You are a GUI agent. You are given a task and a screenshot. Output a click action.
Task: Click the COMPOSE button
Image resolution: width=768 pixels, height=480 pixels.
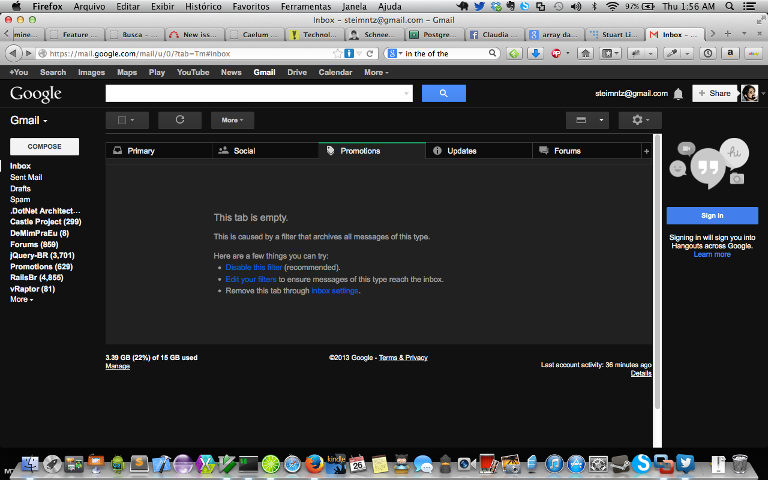click(x=44, y=146)
